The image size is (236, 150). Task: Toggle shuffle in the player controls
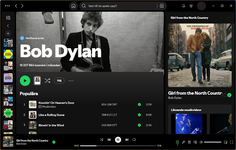coord(102,140)
